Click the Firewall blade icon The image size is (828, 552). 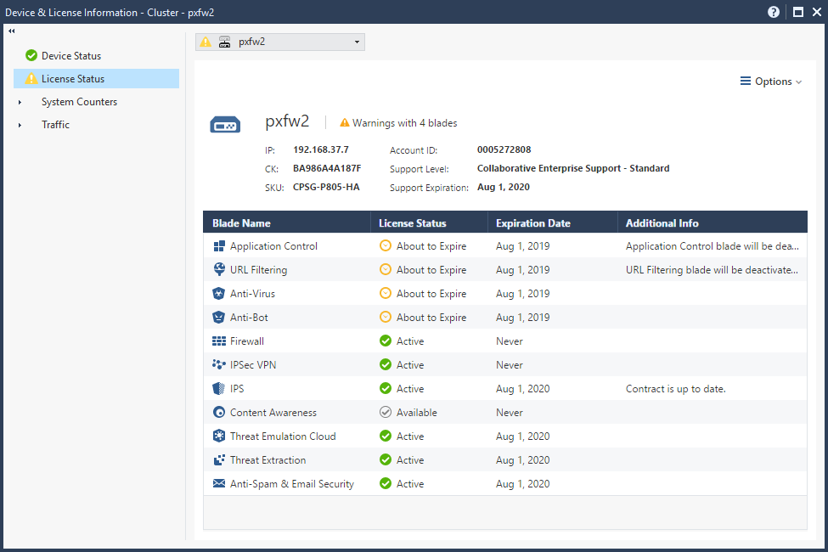click(218, 341)
